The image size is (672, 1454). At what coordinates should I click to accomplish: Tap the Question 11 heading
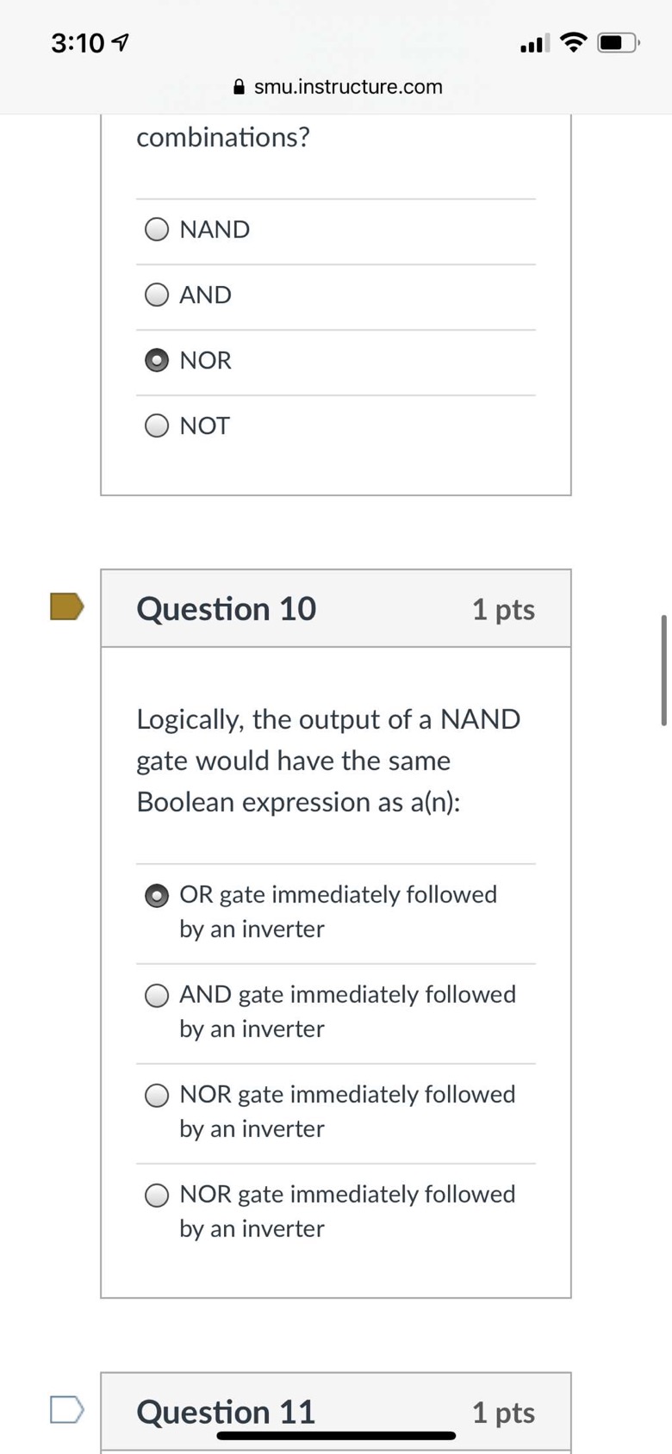pyautogui.click(x=226, y=1412)
